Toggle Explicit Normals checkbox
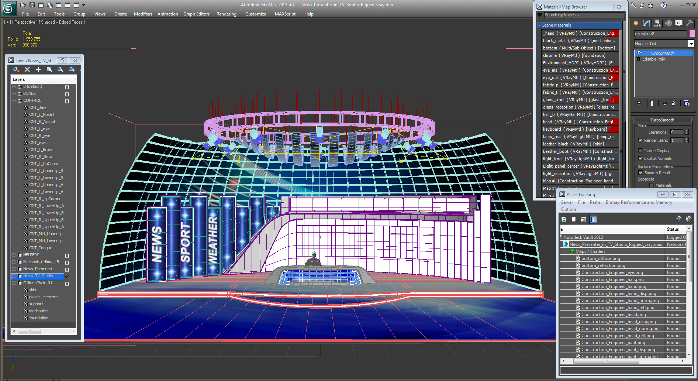The height and width of the screenshot is (381, 698). tap(640, 158)
